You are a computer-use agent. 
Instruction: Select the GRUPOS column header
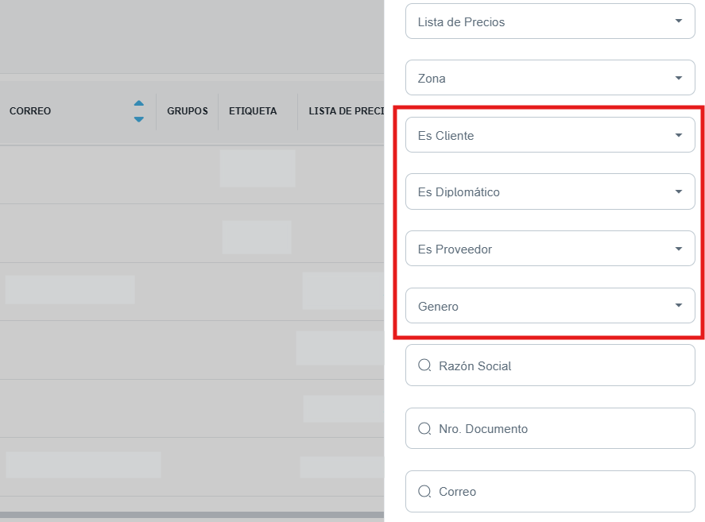(x=188, y=111)
